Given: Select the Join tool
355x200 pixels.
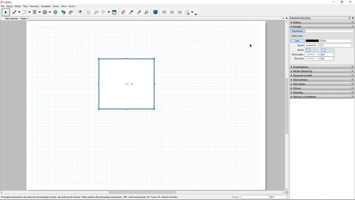Looking at the screenshot, I should (146, 12).
